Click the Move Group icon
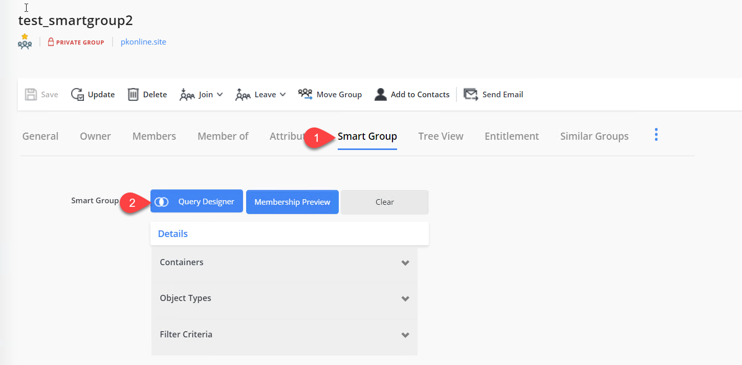This screenshot has height=365, width=742. 305,94
